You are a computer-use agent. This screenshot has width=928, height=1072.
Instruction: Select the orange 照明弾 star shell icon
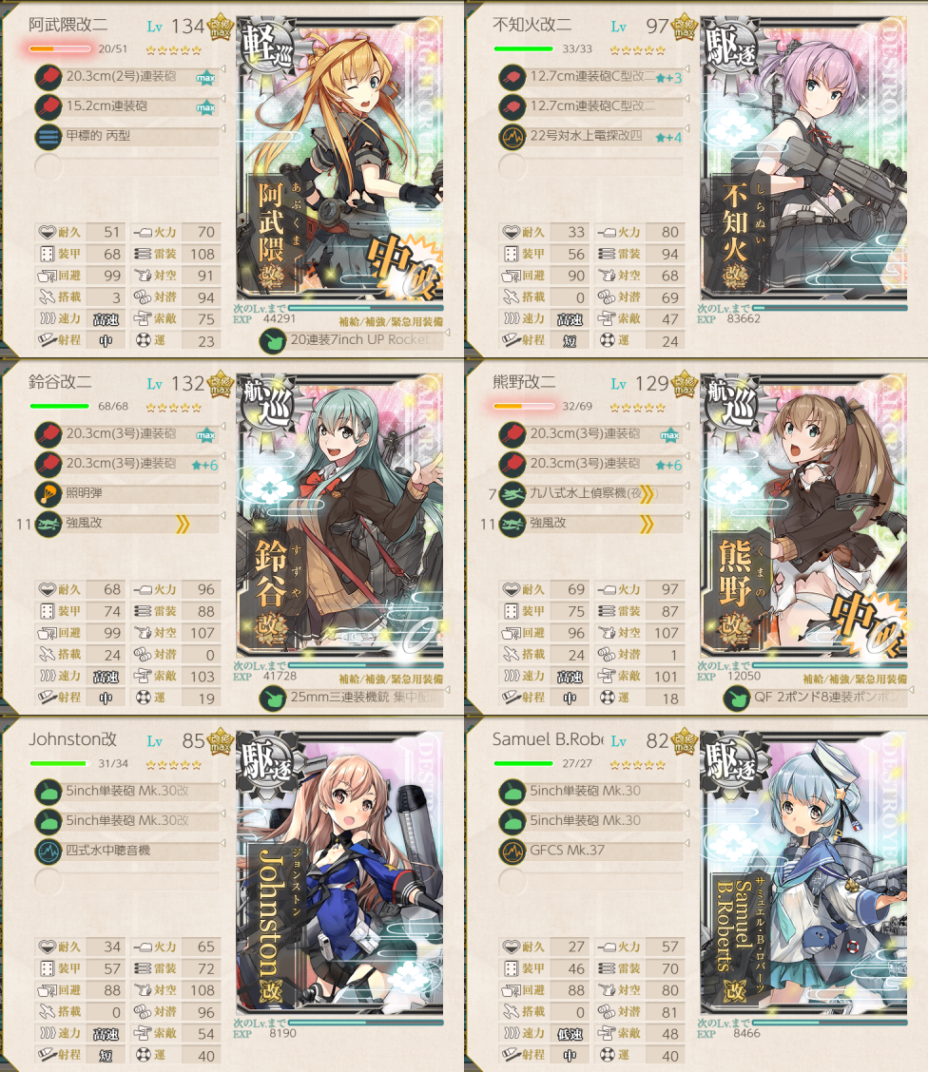click(x=48, y=493)
